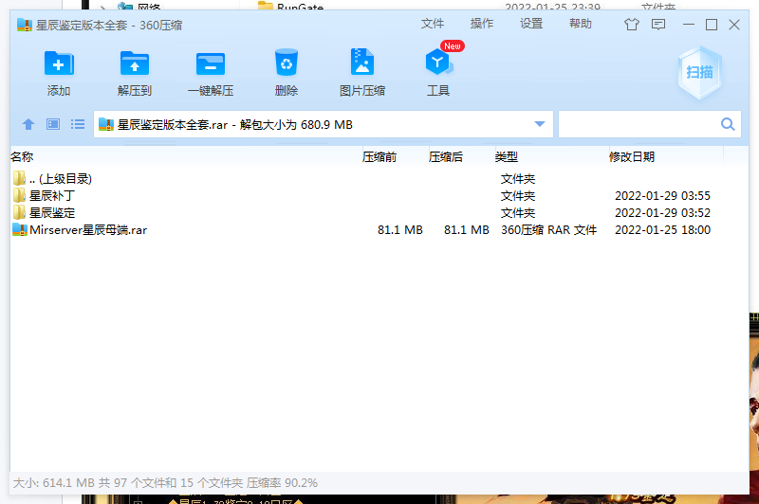The width and height of the screenshot is (759, 504).
Task: Click the skin shirt icon in title bar
Action: tap(632, 25)
